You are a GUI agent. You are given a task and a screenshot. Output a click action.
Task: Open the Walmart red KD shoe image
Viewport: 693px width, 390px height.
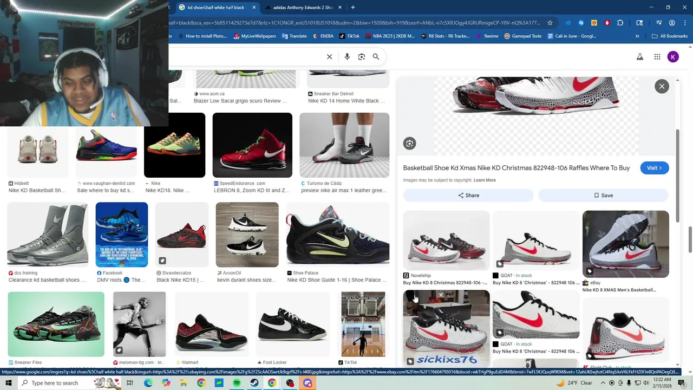[x=212, y=324]
